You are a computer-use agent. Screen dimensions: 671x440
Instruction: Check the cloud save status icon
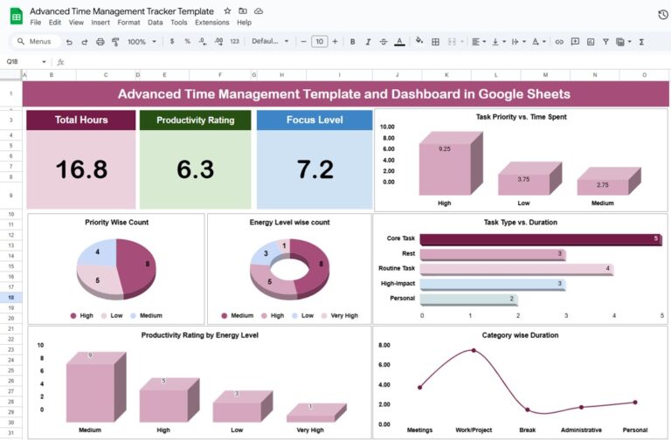click(x=259, y=11)
